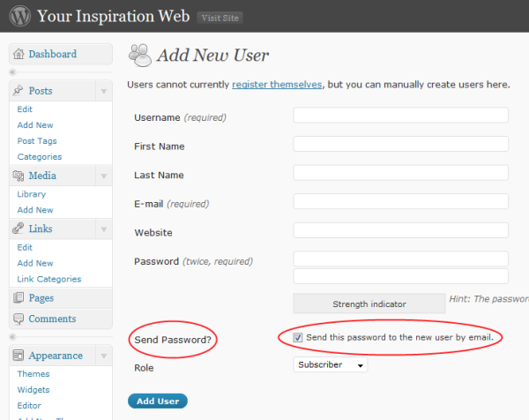The height and width of the screenshot is (420, 529).
Task: Focus the Username input field
Action: pos(400,116)
